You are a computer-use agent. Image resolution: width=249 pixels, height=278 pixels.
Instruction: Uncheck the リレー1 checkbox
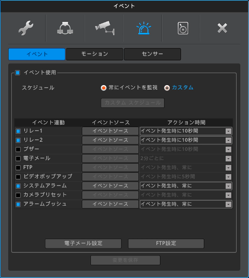[18, 131]
